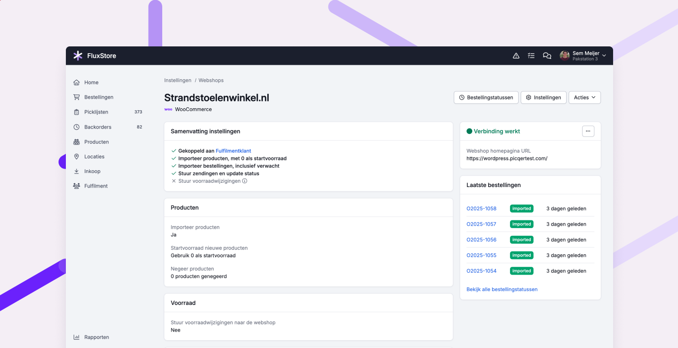Open the Rapporten sidebar item
Image resolution: width=678 pixels, height=348 pixels.
pyautogui.click(x=96, y=337)
